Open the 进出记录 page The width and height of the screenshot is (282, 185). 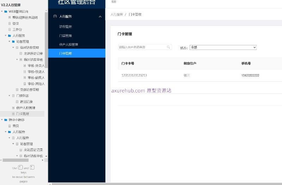click(26, 102)
